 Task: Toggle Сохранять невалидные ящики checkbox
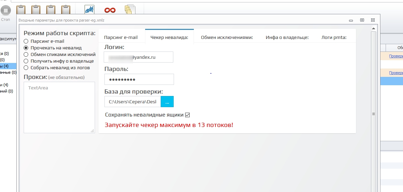(x=187, y=115)
